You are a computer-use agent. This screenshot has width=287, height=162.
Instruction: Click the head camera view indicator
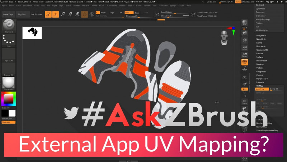pos(224,38)
